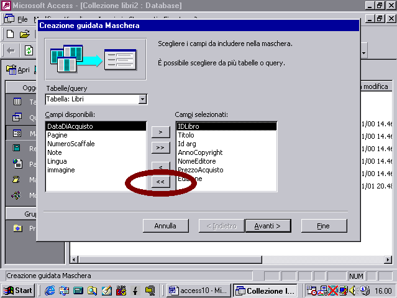This screenshot has height=298, width=397.
Task: Click the << remove all fields button
Action: [x=160, y=182]
